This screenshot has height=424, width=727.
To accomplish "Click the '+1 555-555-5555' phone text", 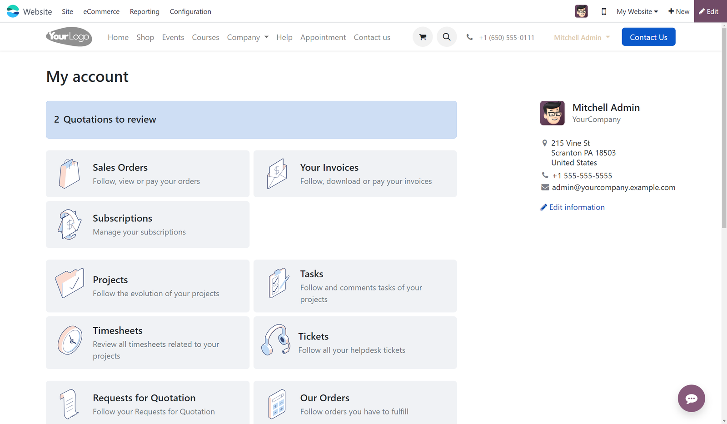I will tap(582, 175).
